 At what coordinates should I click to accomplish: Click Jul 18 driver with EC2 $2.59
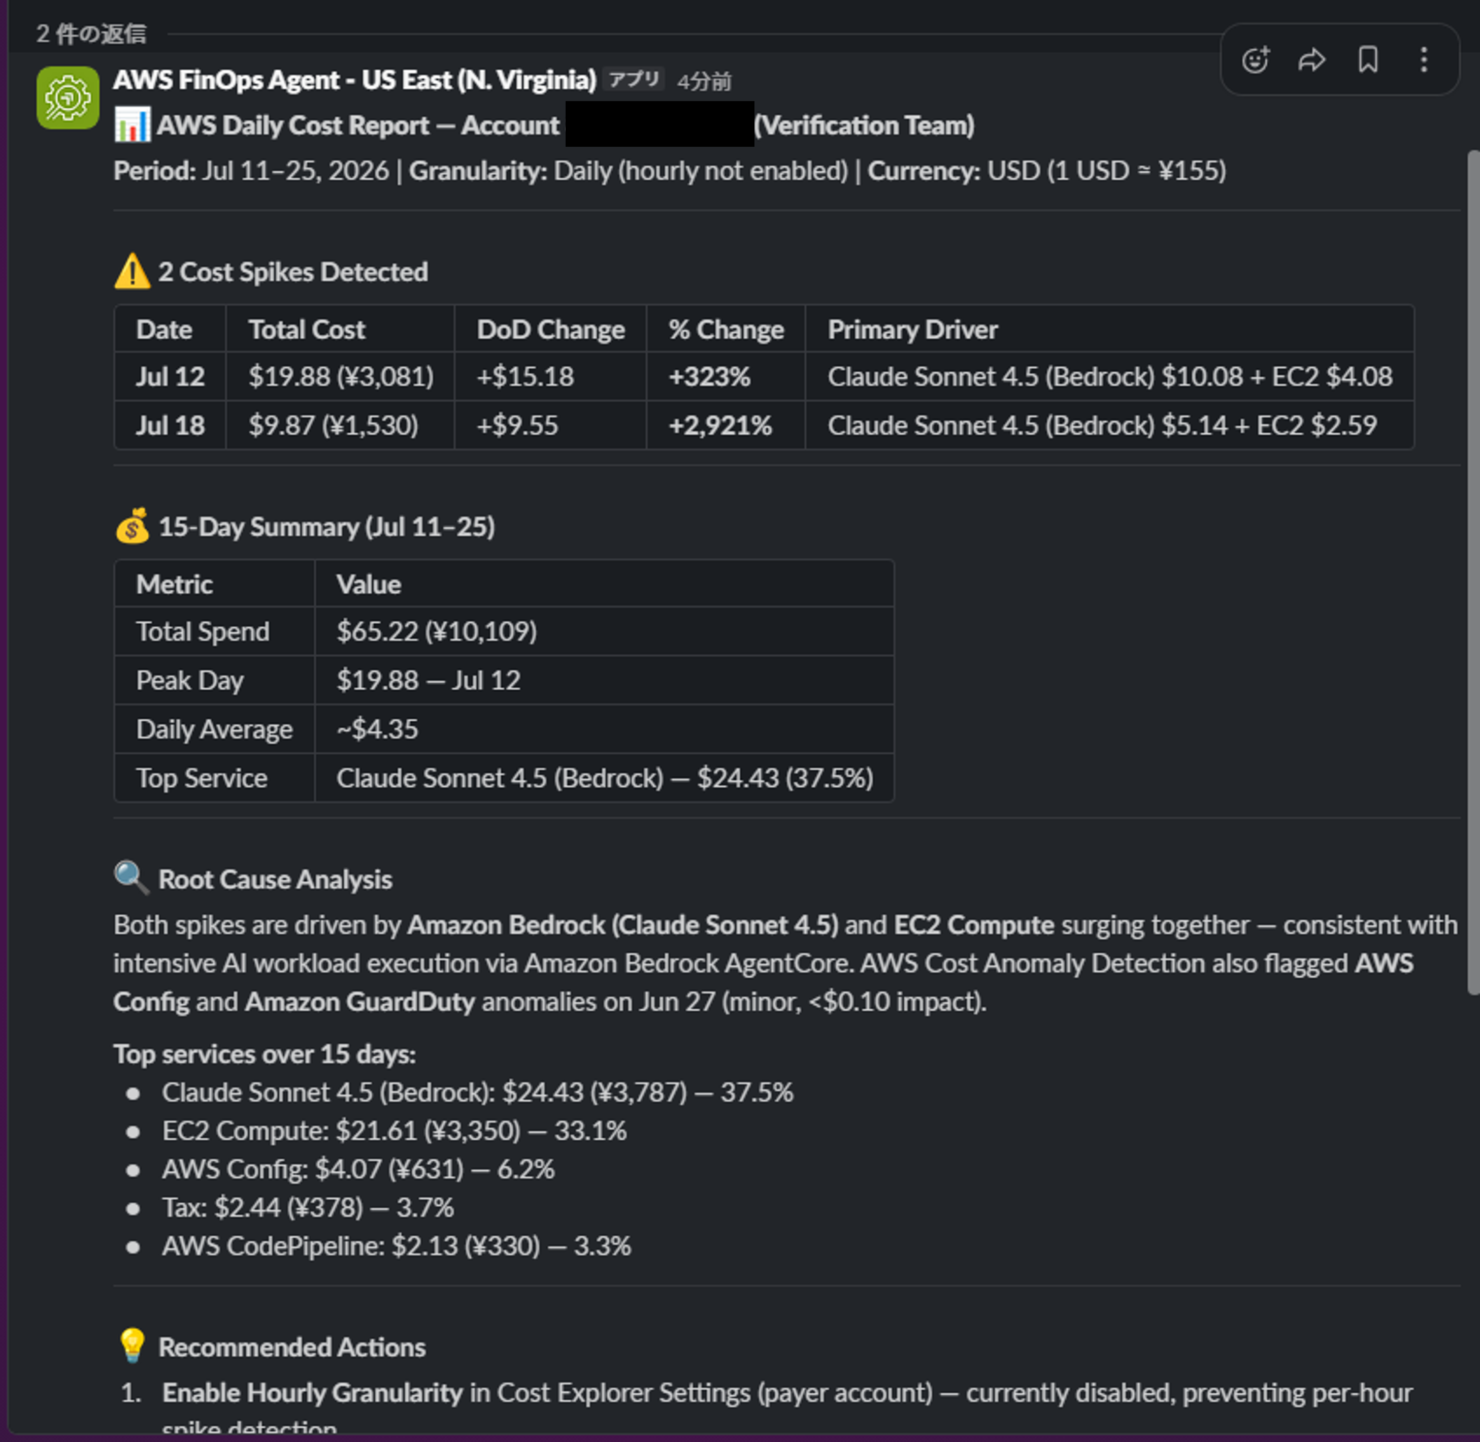click(x=1102, y=425)
